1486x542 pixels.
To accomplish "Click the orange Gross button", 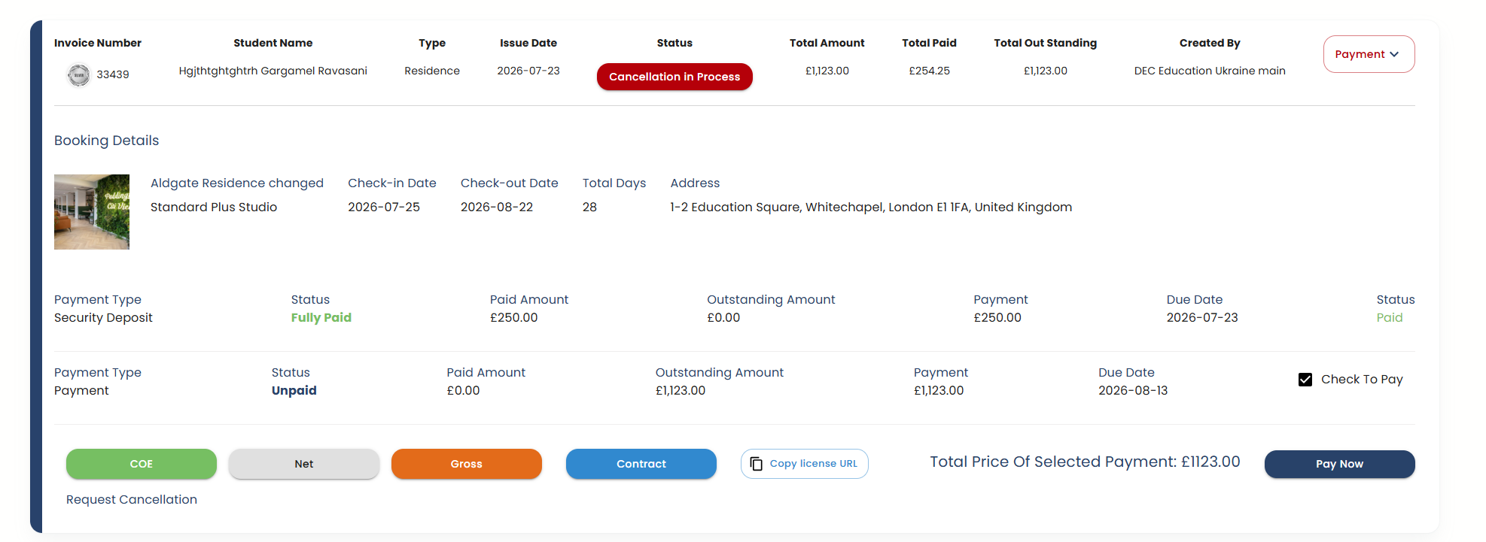I will pos(467,464).
